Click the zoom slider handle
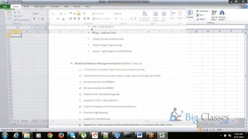The width and height of the screenshot is (248, 139). coord(235,130)
